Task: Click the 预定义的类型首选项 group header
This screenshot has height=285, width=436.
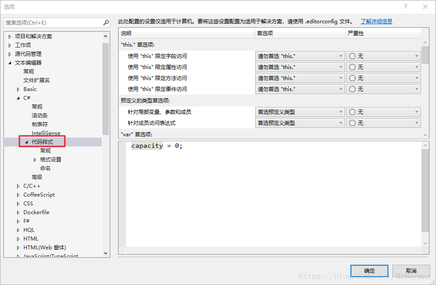Action: pyautogui.click(x=145, y=100)
